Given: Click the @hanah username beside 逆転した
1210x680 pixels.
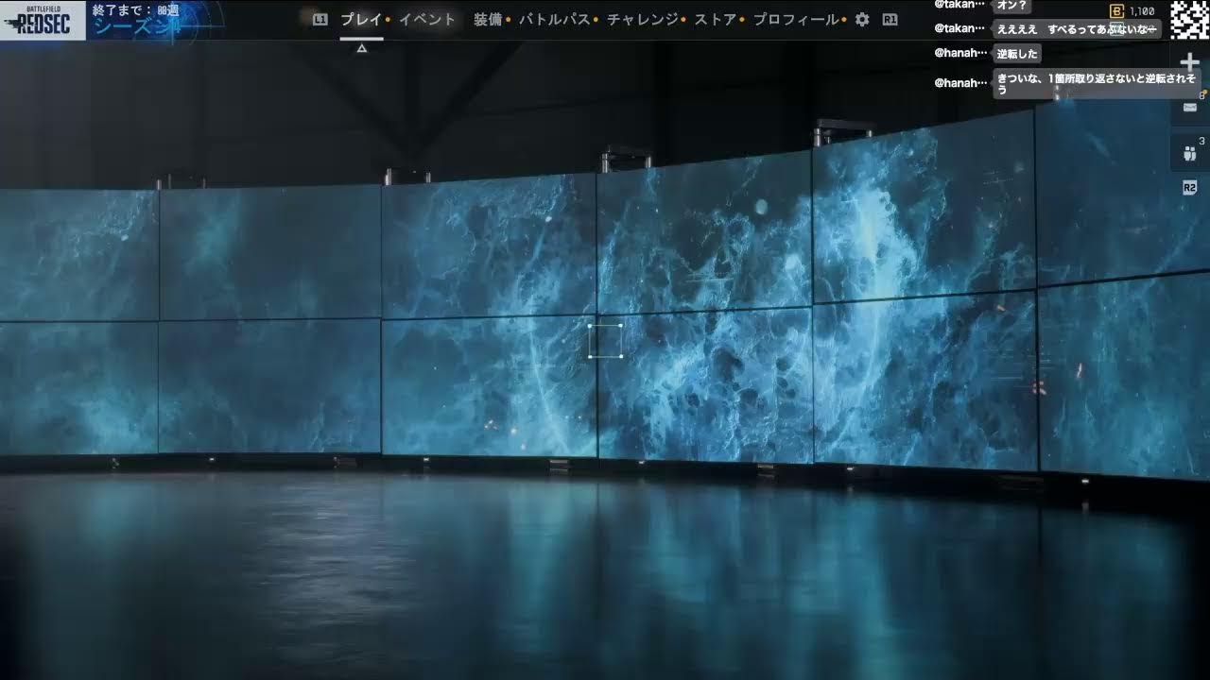Looking at the screenshot, I should tap(960, 53).
